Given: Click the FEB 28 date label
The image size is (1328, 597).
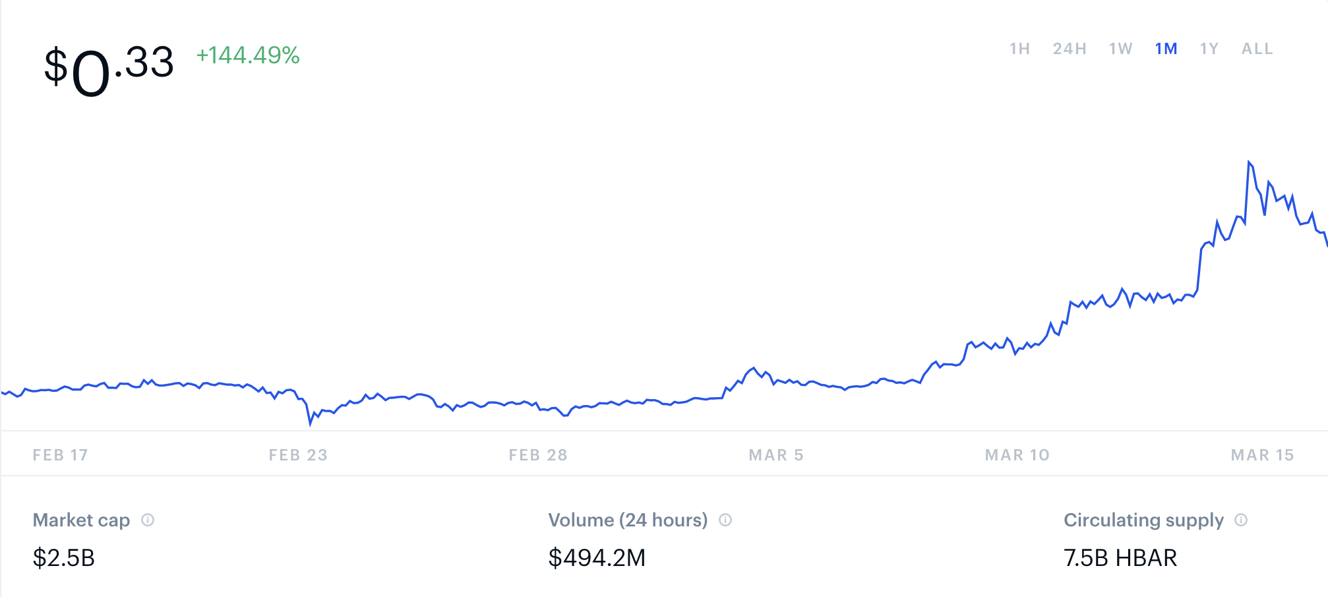Looking at the screenshot, I should pos(538,455).
